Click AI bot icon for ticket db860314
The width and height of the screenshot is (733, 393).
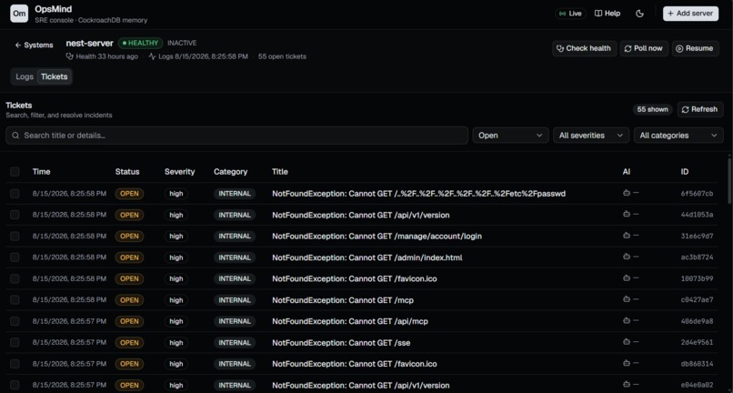[627, 363]
